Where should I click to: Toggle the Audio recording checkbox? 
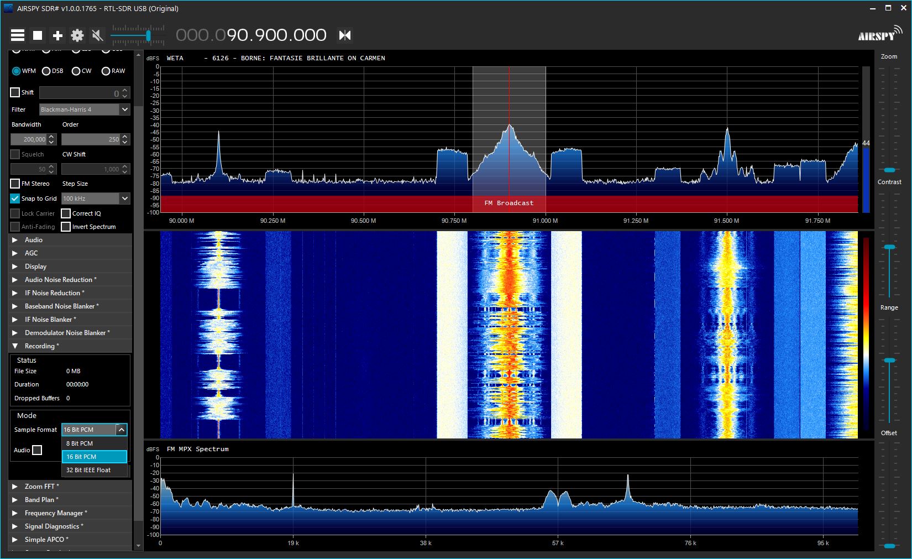(37, 450)
